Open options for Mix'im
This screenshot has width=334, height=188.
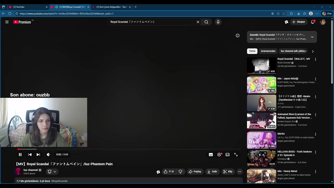click(315, 134)
